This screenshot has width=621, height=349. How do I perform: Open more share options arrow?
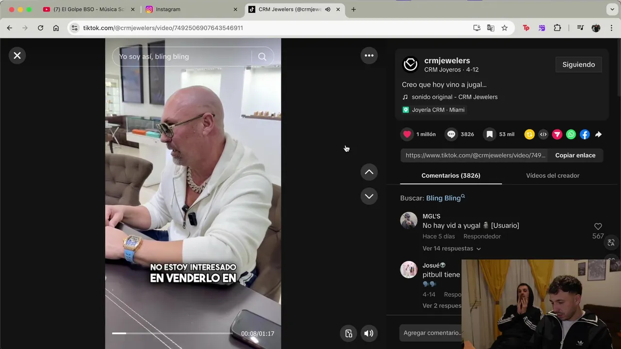click(x=598, y=134)
